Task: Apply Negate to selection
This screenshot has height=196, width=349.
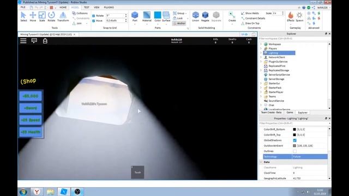Action: pyautogui.click(x=205, y=17)
